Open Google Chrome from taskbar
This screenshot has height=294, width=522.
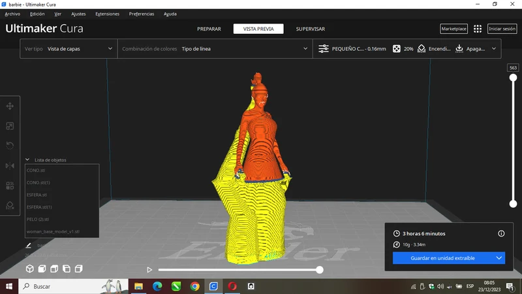click(x=194, y=286)
